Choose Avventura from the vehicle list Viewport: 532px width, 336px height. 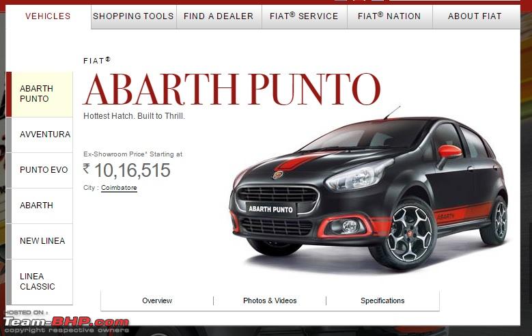point(40,135)
